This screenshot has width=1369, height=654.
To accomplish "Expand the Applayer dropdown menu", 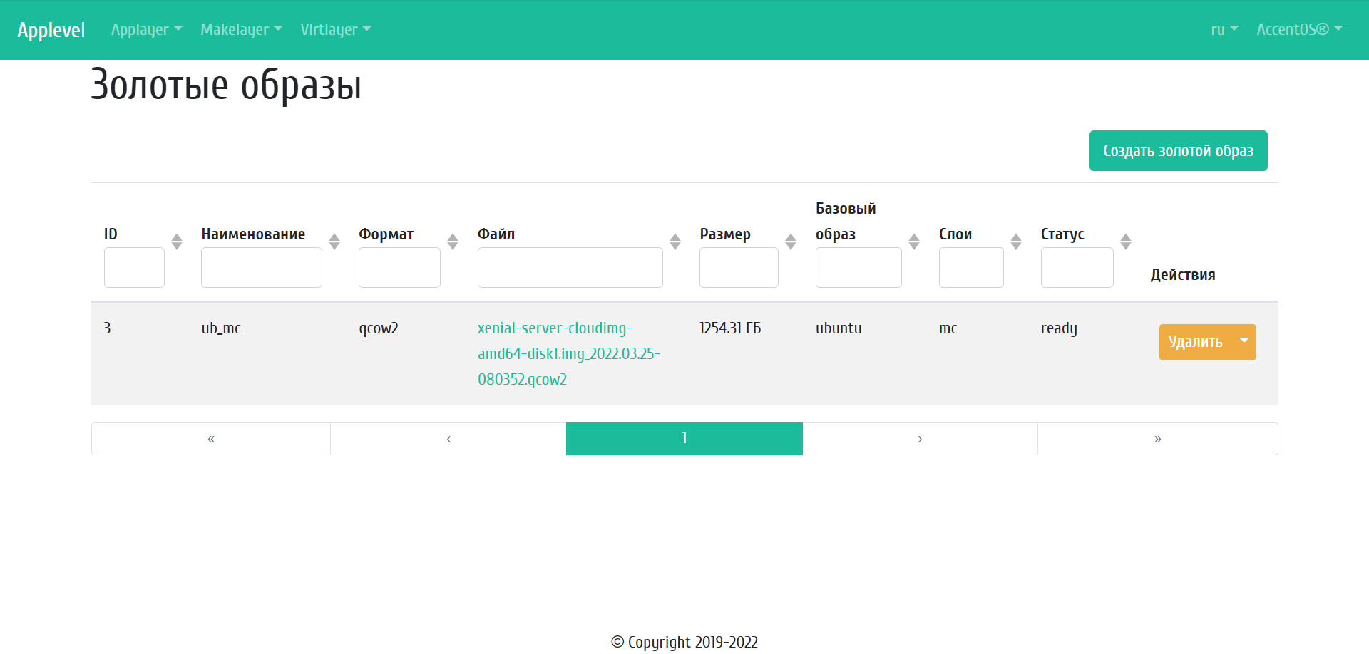I will (x=146, y=29).
